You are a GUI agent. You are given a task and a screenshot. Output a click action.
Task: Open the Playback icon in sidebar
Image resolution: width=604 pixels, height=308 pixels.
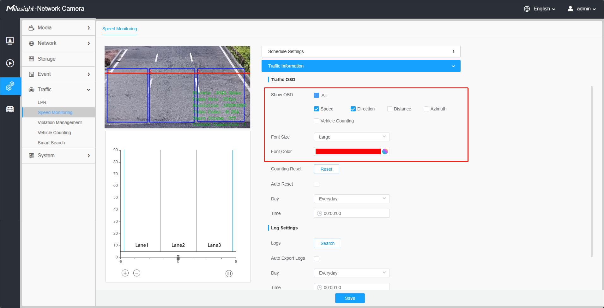click(x=10, y=63)
